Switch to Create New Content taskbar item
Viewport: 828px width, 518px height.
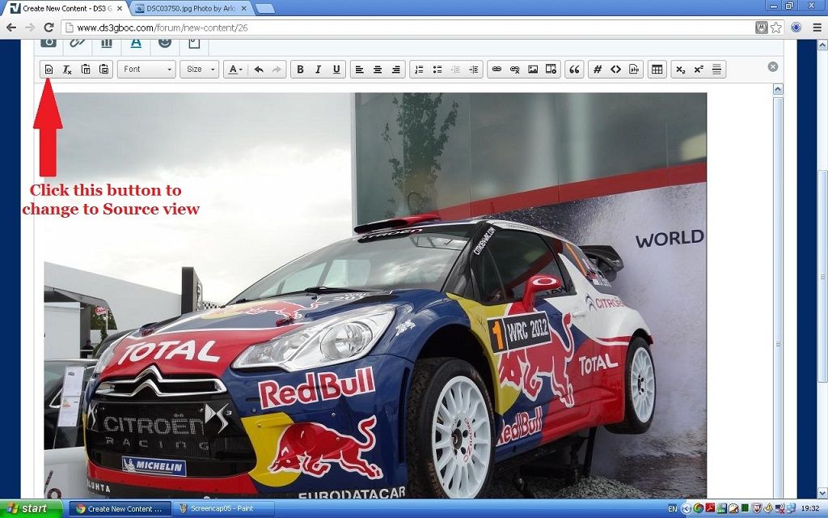120,509
